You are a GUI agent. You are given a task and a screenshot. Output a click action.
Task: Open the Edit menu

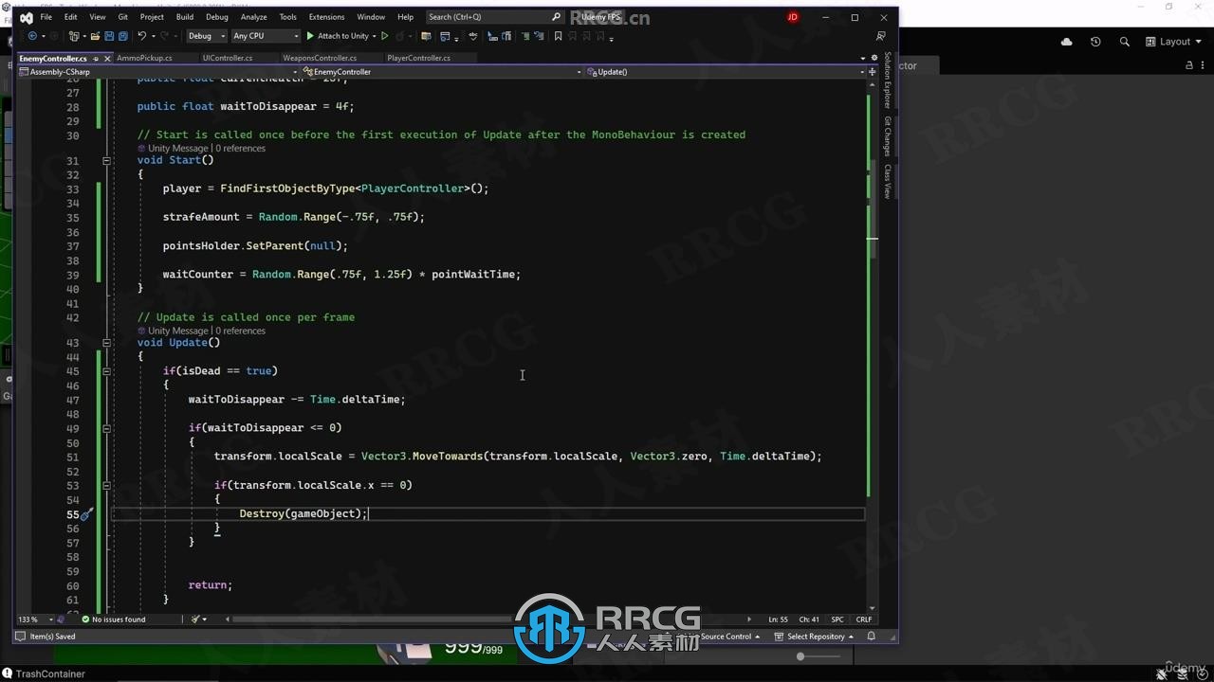pyautogui.click(x=71, y=17)
